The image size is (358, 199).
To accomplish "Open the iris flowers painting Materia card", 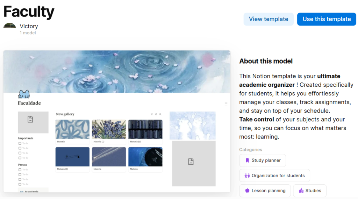I will coord(109,132).
